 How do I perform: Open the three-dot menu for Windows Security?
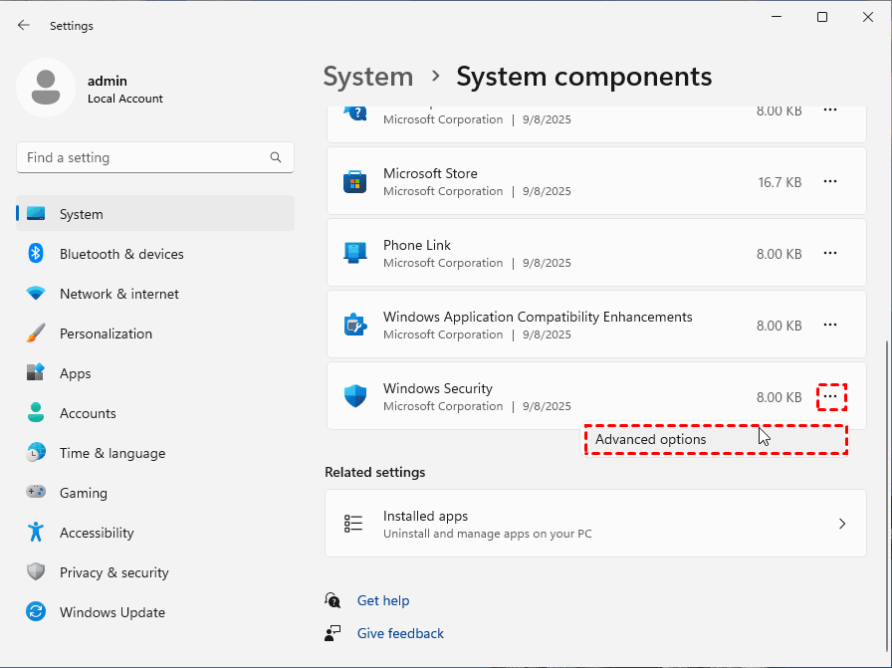pos(830,397)
